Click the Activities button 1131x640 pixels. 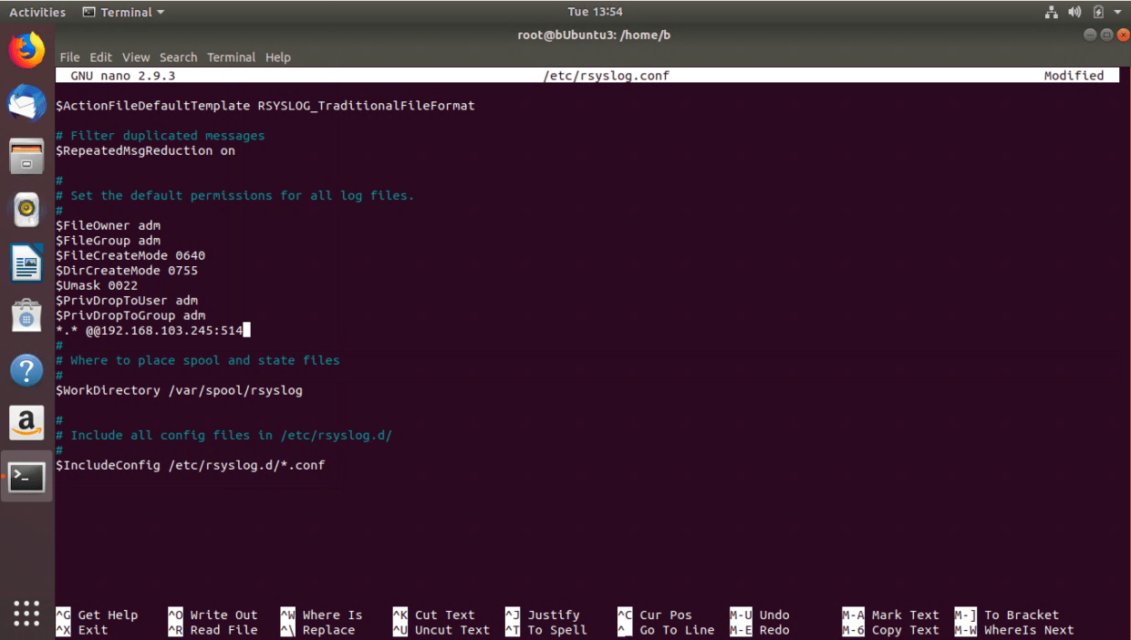[x=37, y=12]
